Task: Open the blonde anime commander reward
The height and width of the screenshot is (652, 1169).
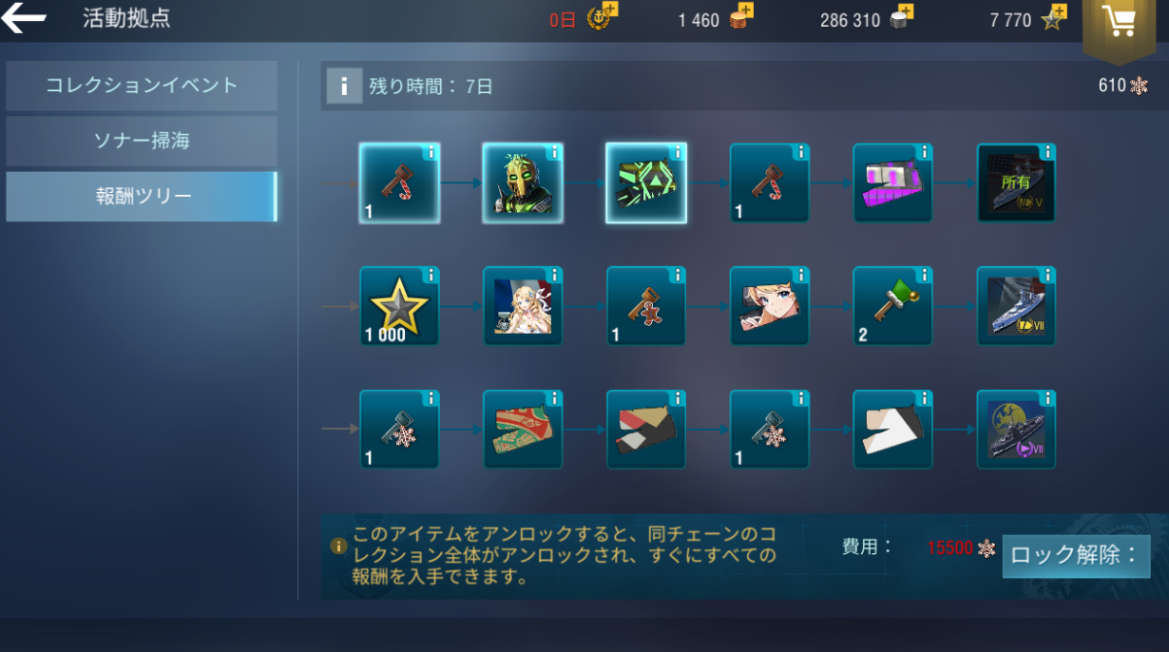Action: click(x=523, y=306)
